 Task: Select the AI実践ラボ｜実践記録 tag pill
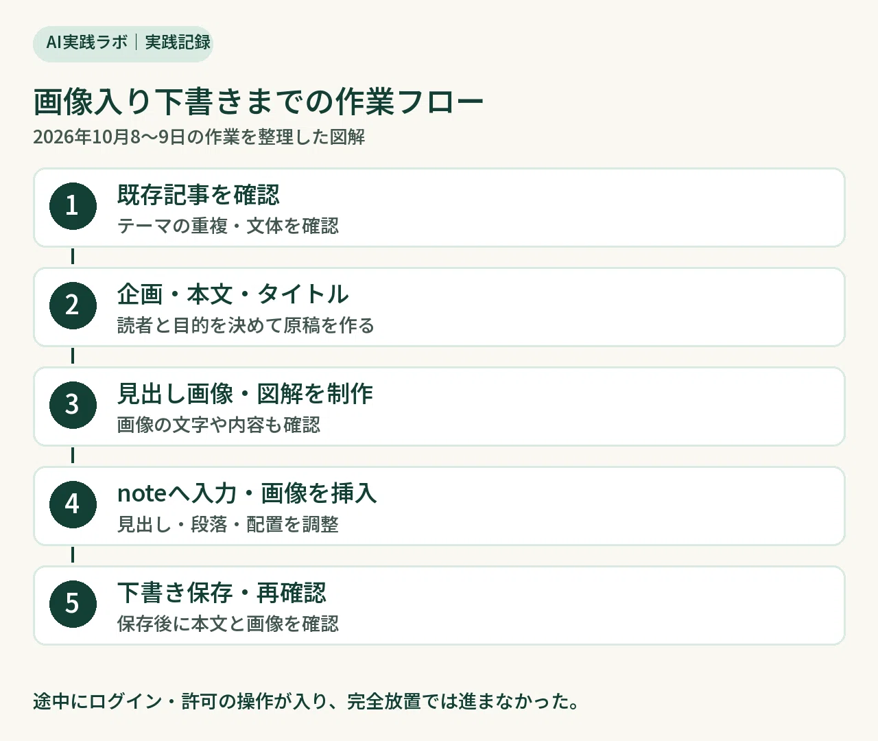[123, 43]
